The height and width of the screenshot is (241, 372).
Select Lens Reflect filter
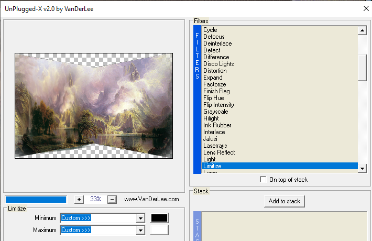280,152
